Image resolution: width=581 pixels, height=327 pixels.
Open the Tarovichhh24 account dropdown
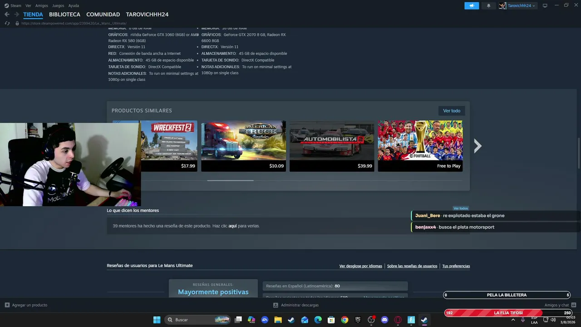click(518, 5)
